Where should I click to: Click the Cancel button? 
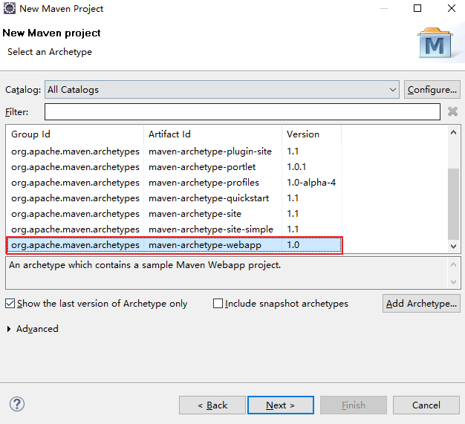click(x=426, y=405)
